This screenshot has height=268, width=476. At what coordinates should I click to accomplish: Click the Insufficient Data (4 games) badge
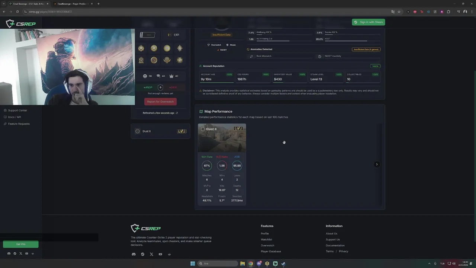click(x=366, y=49)
